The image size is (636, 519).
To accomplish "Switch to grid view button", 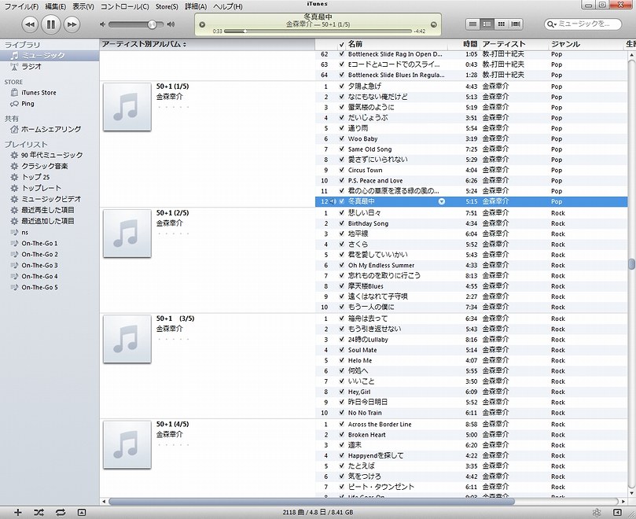I will (502, 24).
